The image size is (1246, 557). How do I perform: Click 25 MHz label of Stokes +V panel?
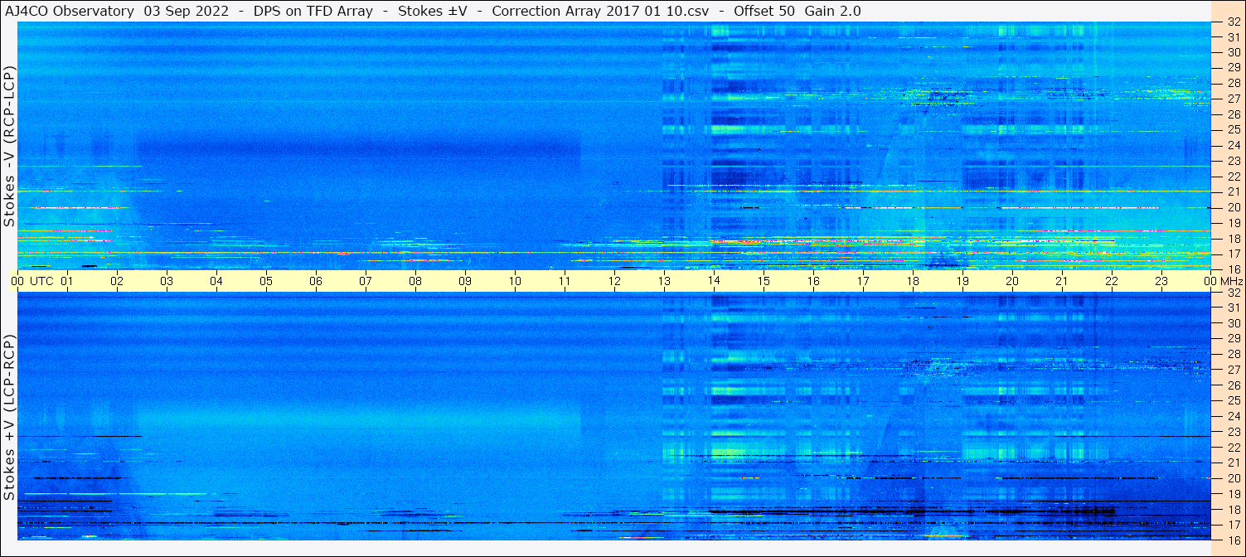[1233, 400]
